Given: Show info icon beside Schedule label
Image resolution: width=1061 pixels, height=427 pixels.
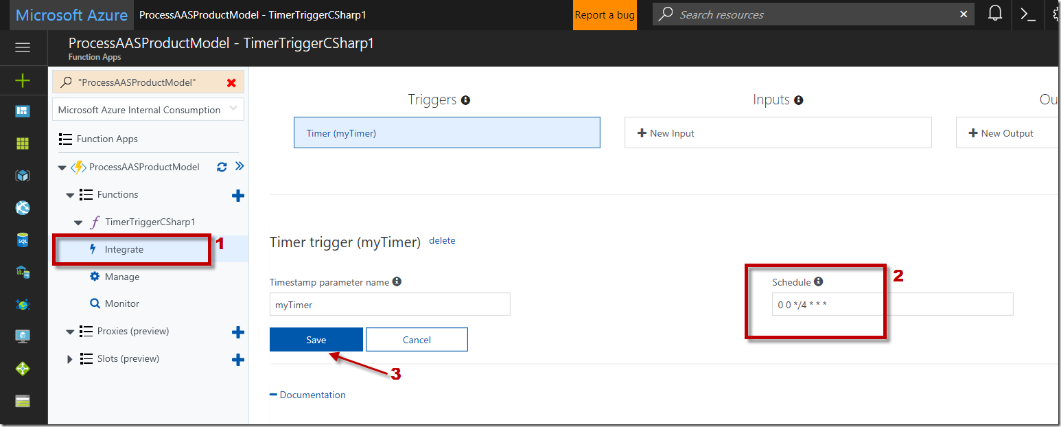Looking at the screenshot, I should 818,281.
